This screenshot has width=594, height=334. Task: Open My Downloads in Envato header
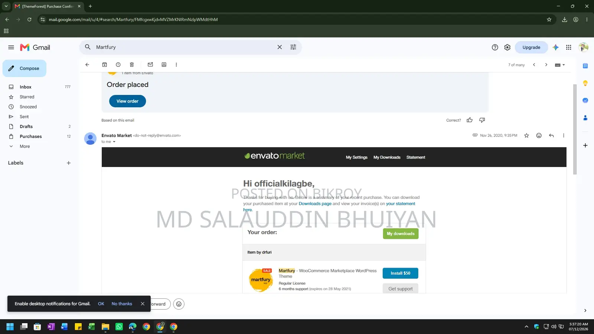pos(387,157)
